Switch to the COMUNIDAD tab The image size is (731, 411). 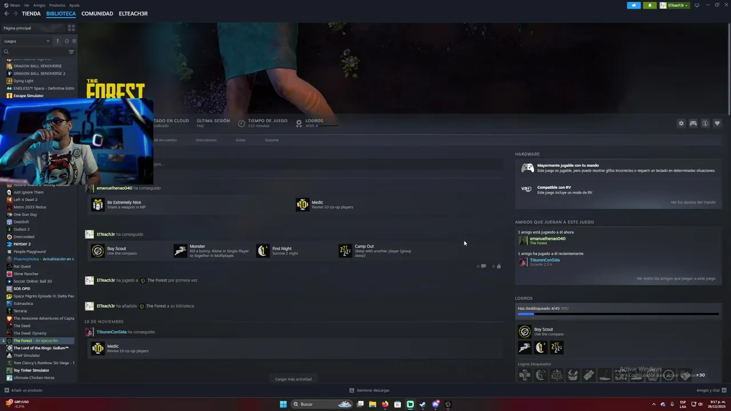[x=97, y=14]
